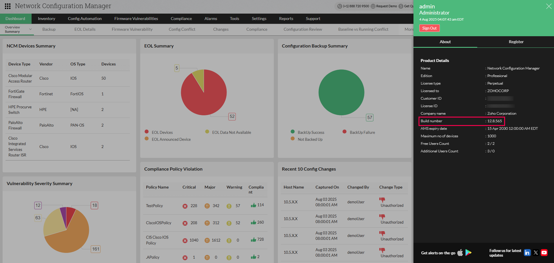The height and width of the screenshot is (263, 554).
Task: Open the YouTube channel icon
Action: pyautogui.click(x=544, y=252)
